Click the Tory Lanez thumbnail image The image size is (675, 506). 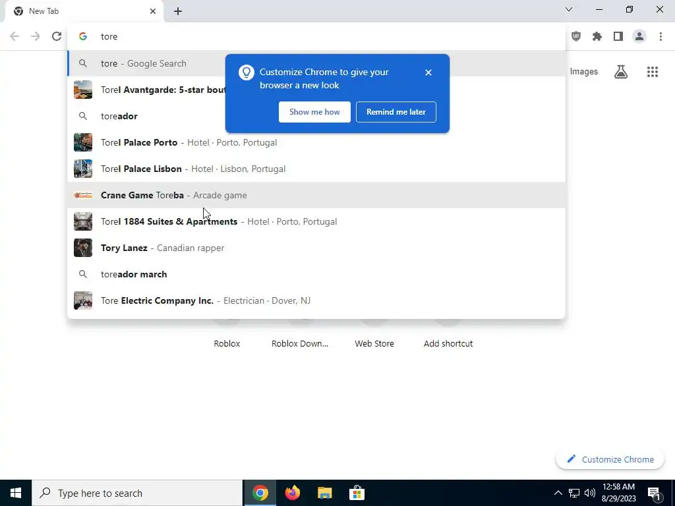pyautogui.click(x=82, y=248)
